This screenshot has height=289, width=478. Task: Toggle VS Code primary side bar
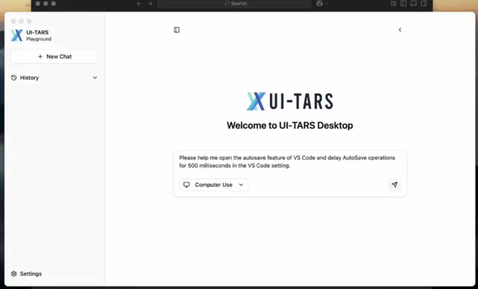403,3
